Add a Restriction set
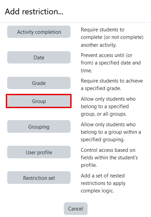This screenshot has height=217, width=151. coord(39,178)
